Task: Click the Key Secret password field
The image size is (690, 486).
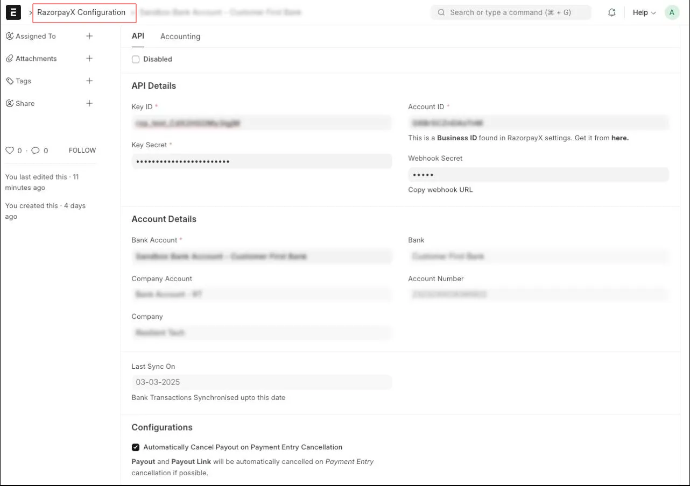Action: 262,161
